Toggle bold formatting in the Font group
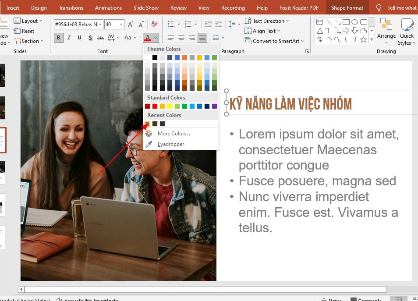 pyautogui.click(x=58, y=37)
